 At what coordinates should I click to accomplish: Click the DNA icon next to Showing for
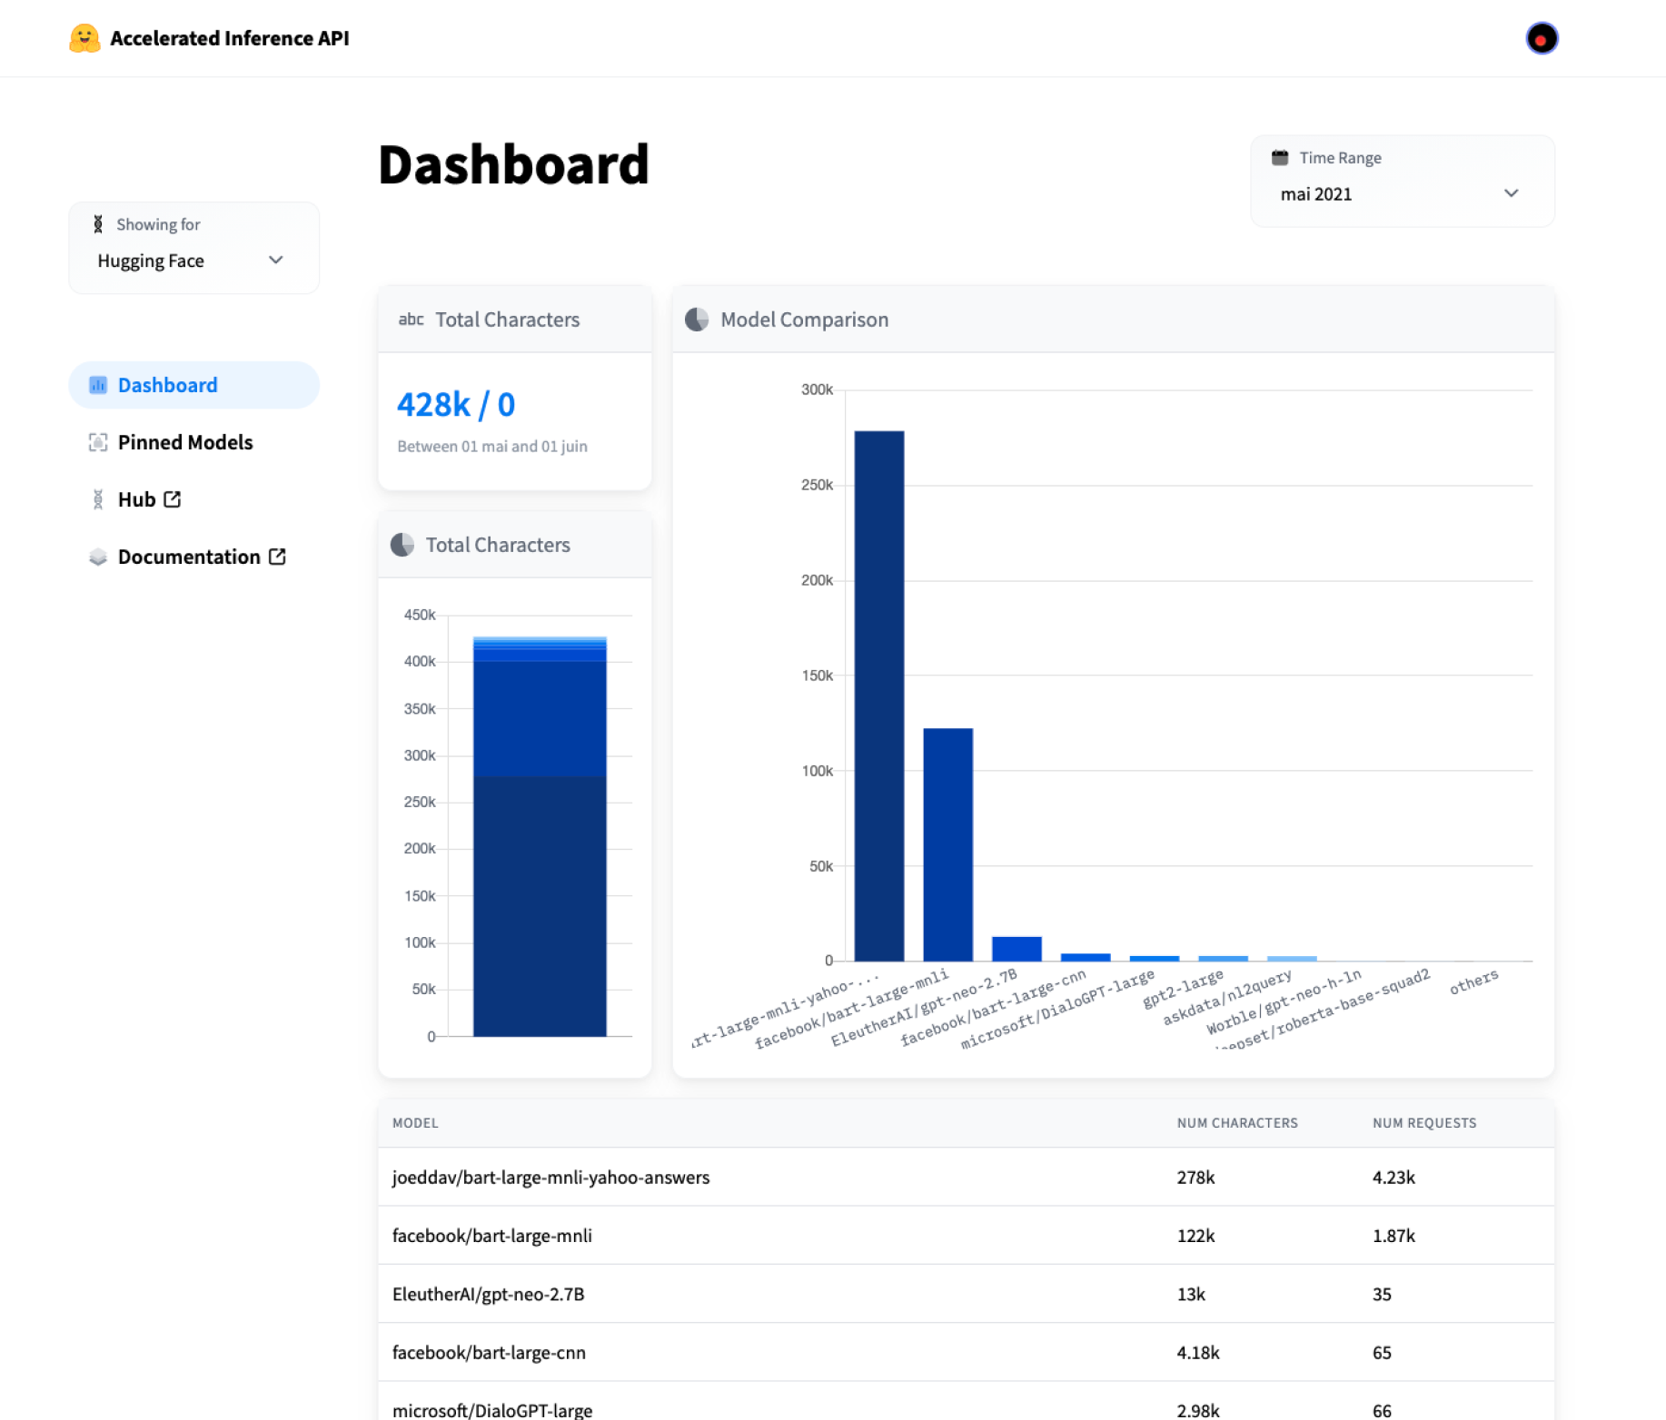tap(98, 224)
